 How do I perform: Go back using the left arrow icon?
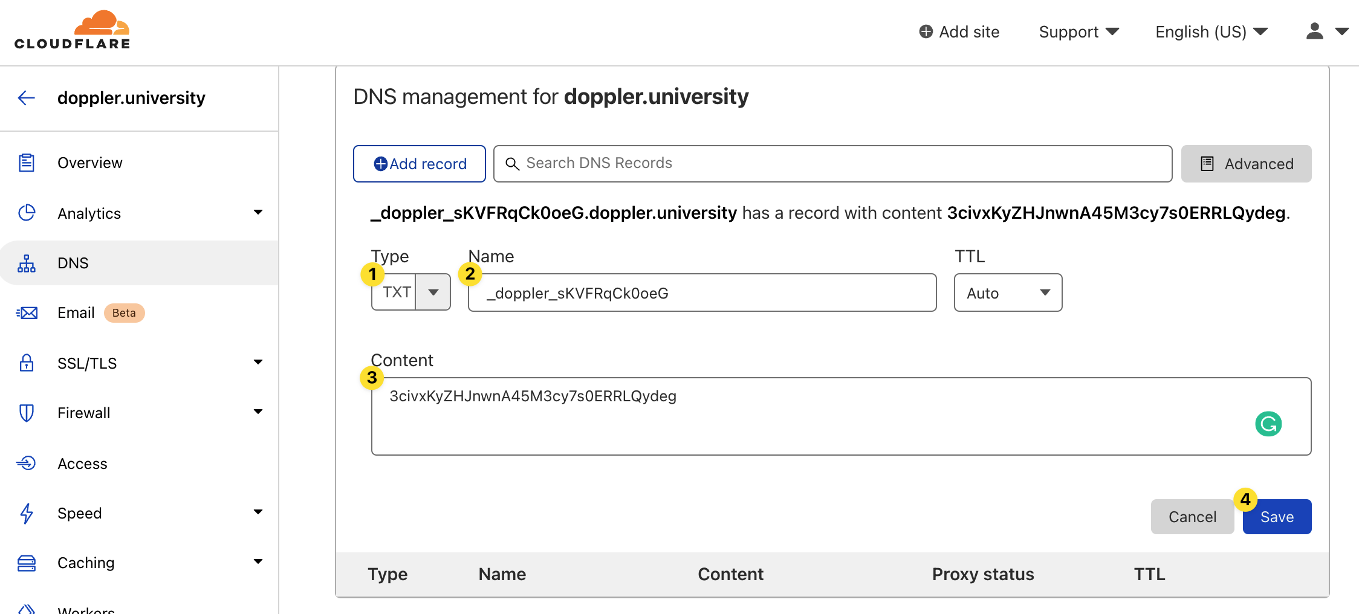pyautogui.click(x=27, y=98)
